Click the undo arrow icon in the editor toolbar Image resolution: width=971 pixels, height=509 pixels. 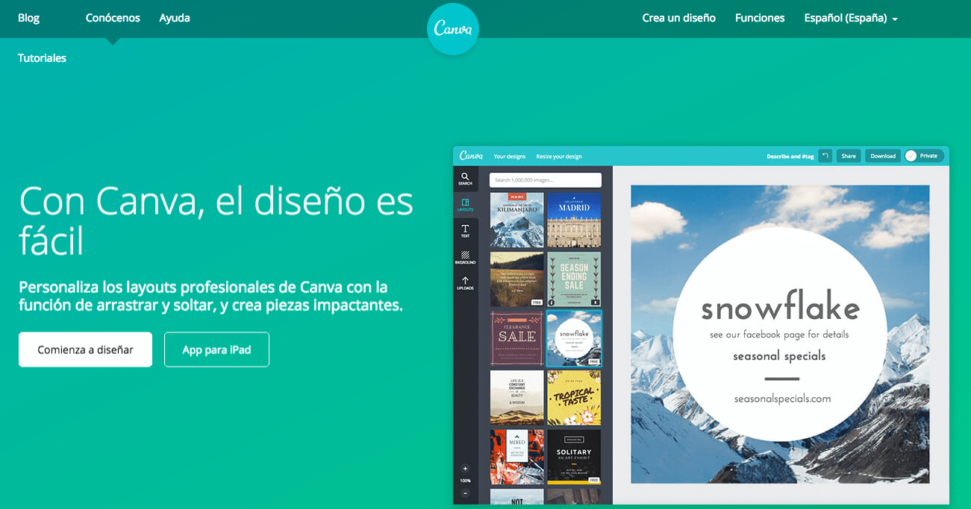tap(825, 156)
